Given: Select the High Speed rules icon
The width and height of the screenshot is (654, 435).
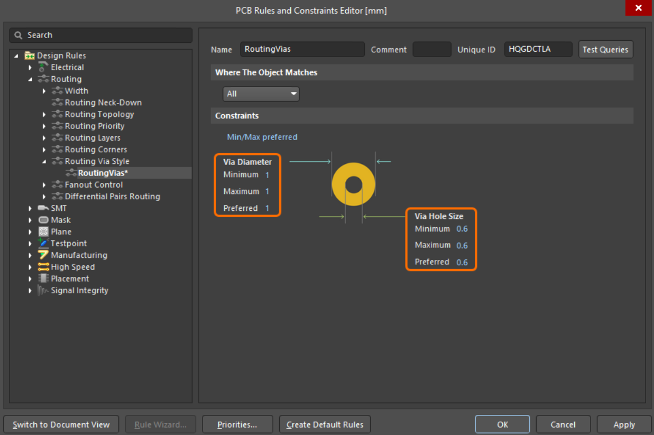Looking at the screenshot, I should tap(42, 267).
